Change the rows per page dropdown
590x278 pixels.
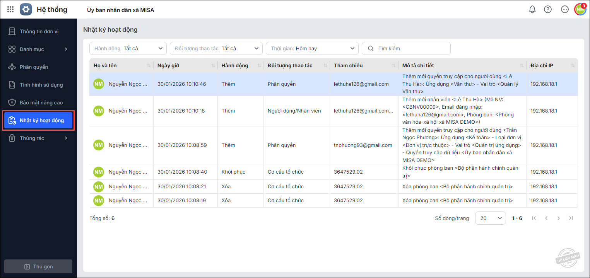click(490, 218)
